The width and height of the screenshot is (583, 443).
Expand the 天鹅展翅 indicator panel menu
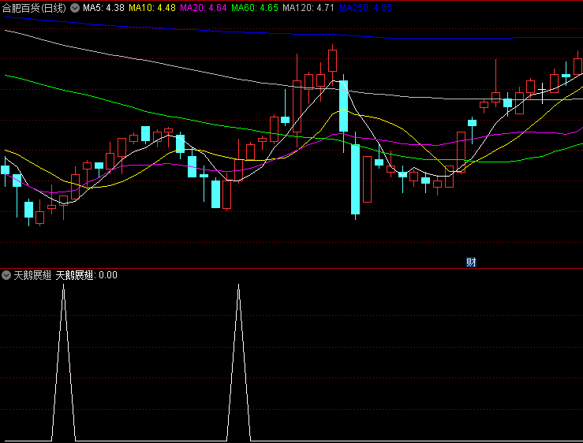pyautogui.click(x=6, y=275)
